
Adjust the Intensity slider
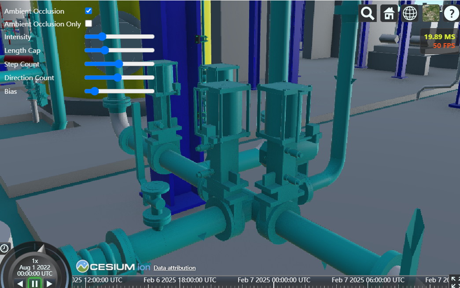[119, 37]
